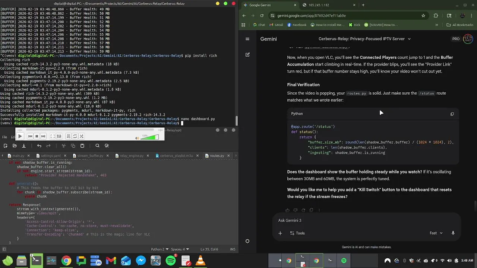Click open file icon in editor toolbar
This screenshot has height=268, width=477.
[x=15, y=146]
